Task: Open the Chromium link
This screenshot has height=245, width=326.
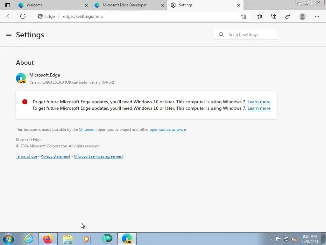Action: click(x=88, y=130)
